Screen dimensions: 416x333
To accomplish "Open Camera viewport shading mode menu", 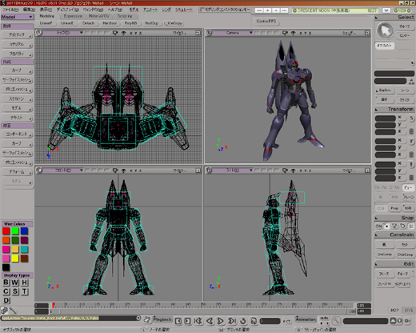I will coord(350,33).
